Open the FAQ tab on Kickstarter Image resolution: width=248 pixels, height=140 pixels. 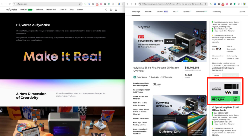[x=175, y=12]
